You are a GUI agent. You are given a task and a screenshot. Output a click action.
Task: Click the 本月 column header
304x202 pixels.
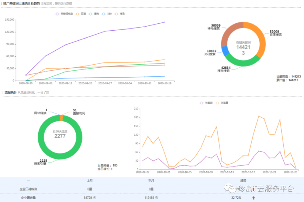(x=151, y=180)
